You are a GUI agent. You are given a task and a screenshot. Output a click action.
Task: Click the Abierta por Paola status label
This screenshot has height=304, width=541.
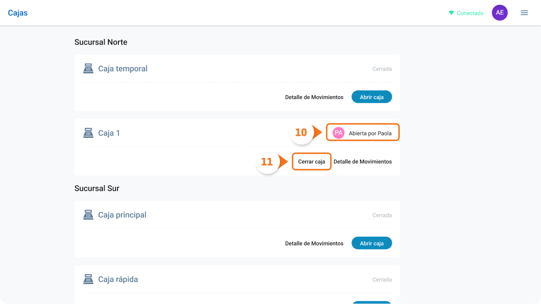coord(370,133)
